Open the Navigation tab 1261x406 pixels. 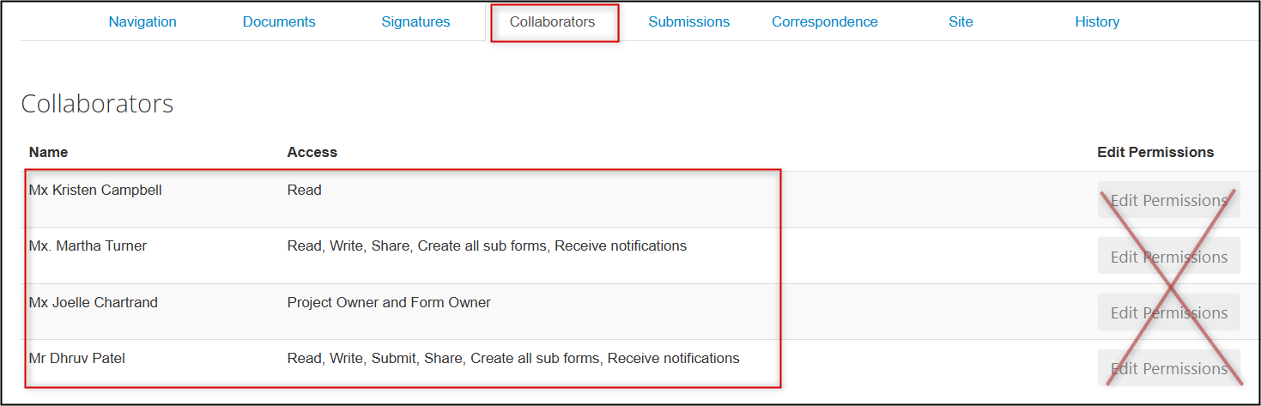[142, 22]
